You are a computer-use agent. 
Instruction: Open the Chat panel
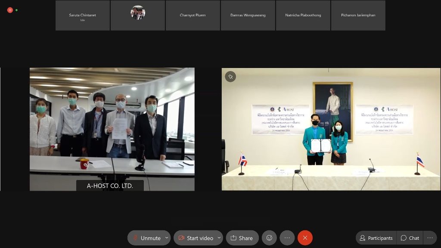(x=410, y=238)
